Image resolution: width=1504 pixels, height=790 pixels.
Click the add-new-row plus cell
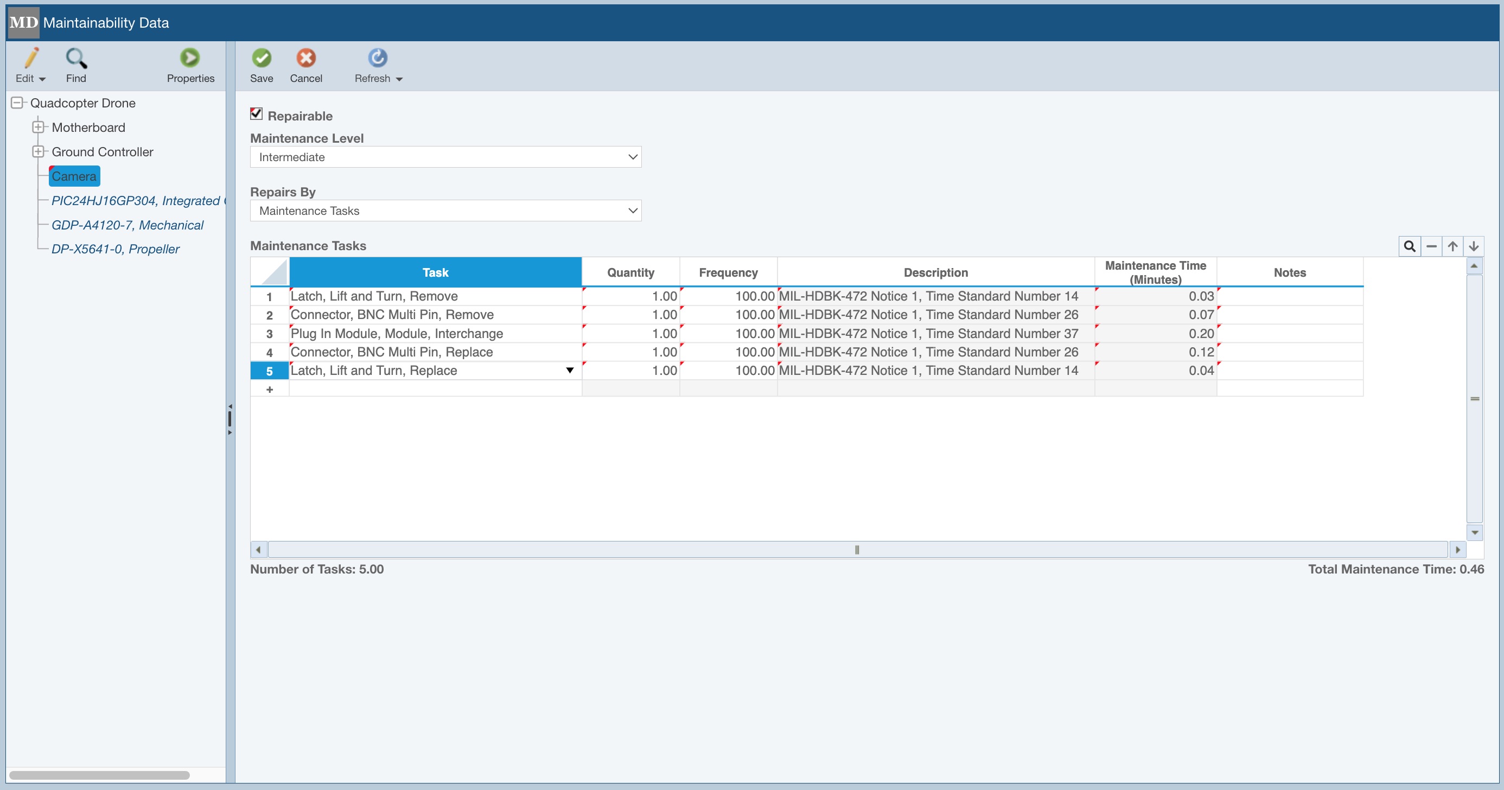pyautogui.click(x=269, y=390)
